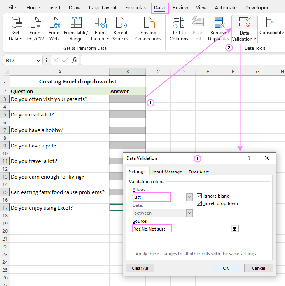Click the From Web icon

[x=54, y=29]
